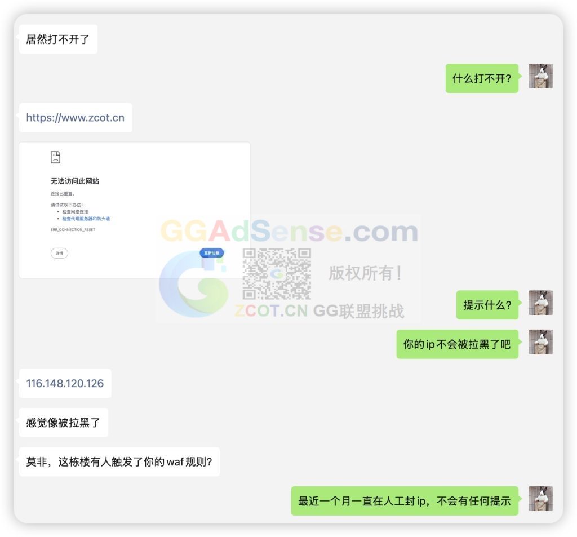Click the 116.148.120.126 IP address

(65, 384)
